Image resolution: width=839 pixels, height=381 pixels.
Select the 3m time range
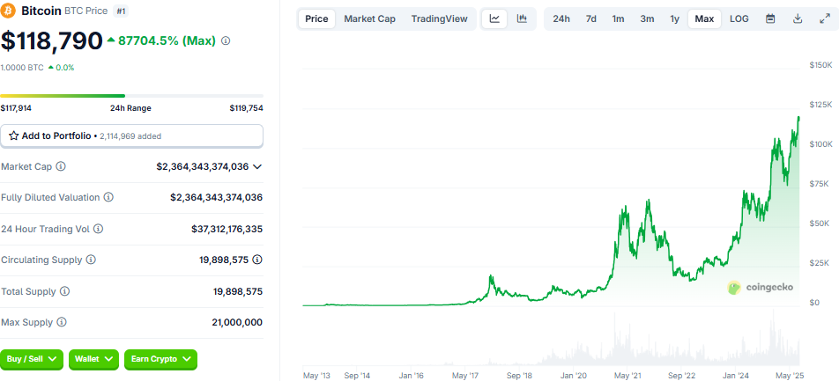click(647, 18)
